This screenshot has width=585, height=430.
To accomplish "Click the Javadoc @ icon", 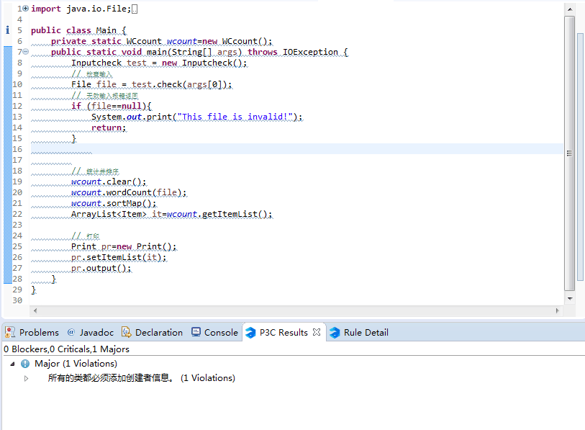I will click(x=71, y=332).
